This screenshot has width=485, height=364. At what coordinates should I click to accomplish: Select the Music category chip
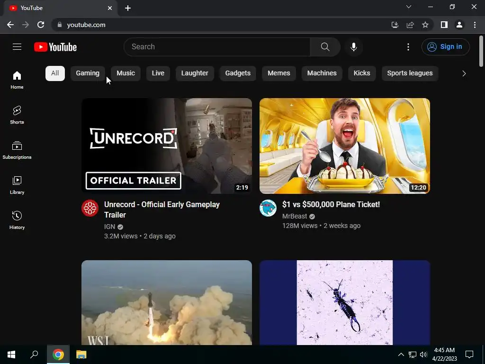coord(126,73)
